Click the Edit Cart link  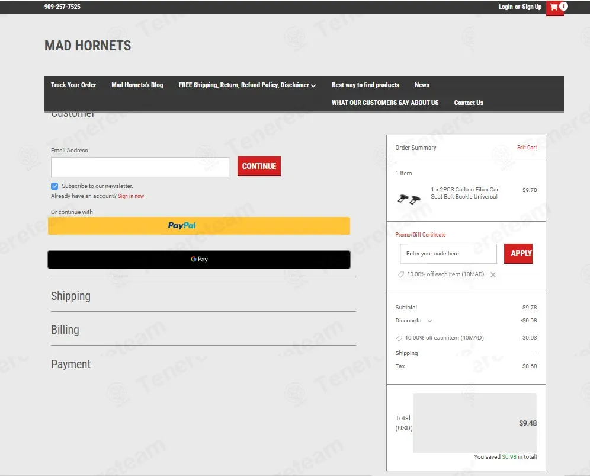point(527,148)
